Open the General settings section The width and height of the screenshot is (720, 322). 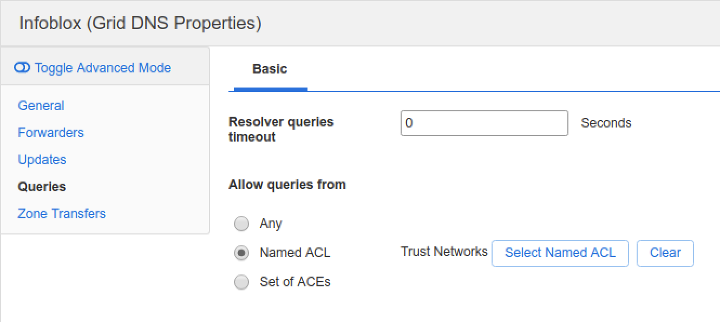coord(41,106)
